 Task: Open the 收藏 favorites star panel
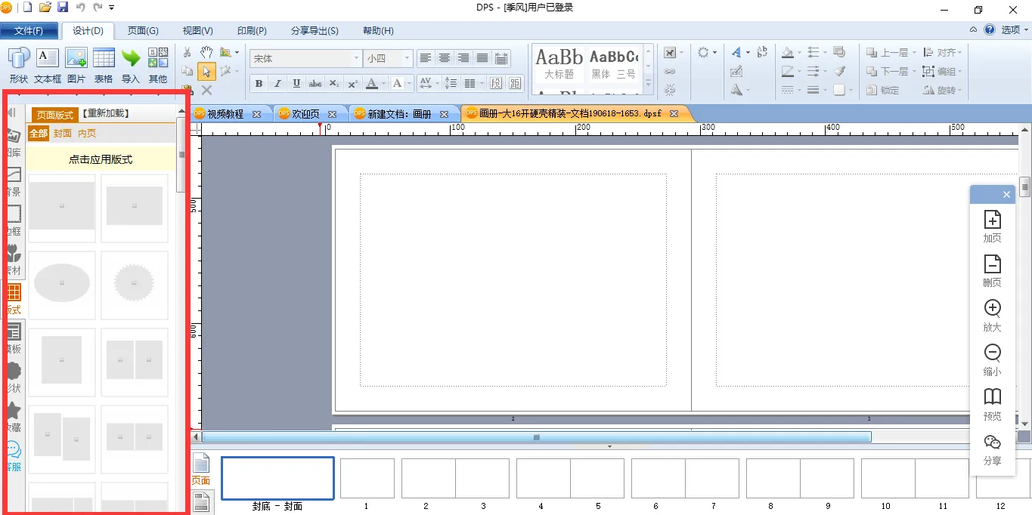(14, 417)
